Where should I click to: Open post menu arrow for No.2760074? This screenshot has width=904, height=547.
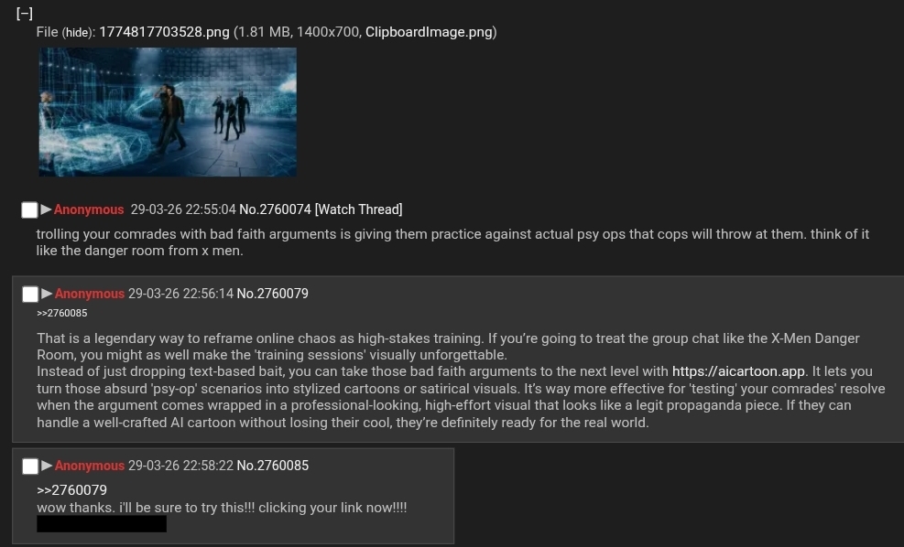click(x=46, y=209)
